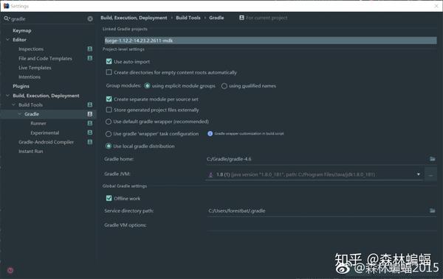Open the Keymap settings page

[21, 30]
